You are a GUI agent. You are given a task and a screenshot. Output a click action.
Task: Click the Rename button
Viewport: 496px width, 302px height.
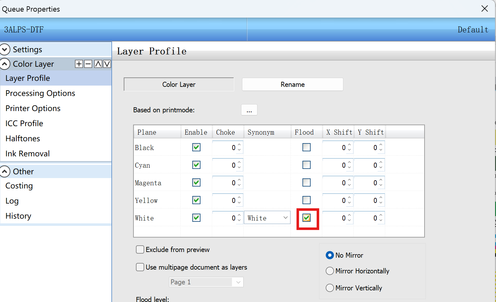tap(293, 84)
